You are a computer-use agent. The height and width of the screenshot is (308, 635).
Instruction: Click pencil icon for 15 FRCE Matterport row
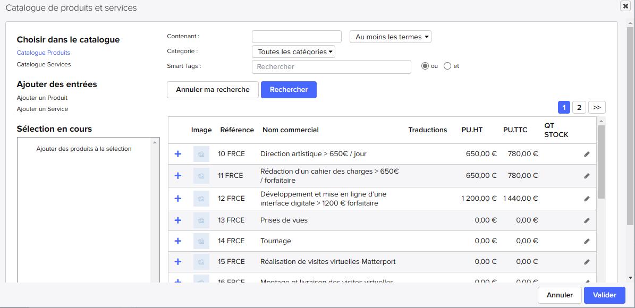[587, 262]
